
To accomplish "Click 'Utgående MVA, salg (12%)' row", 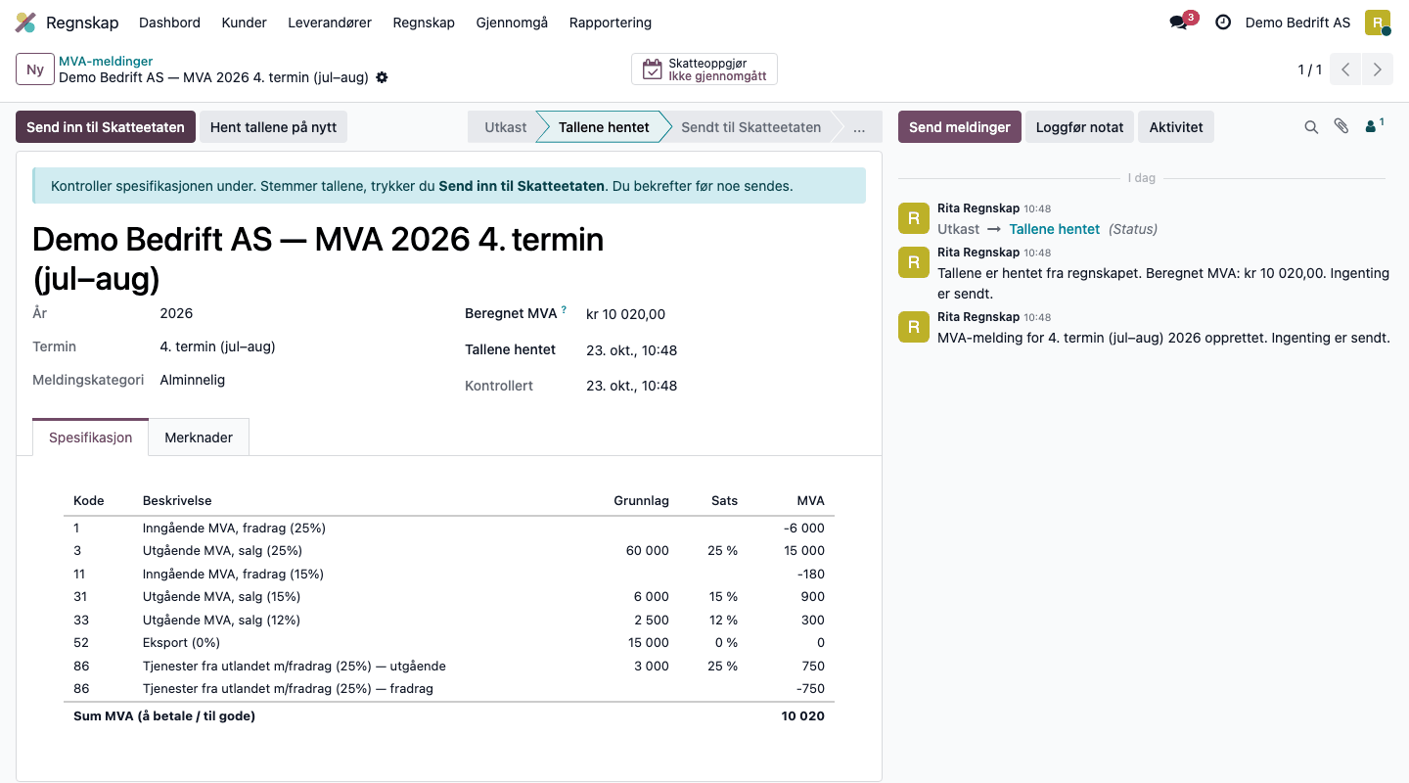I will [x=449, y=620].
